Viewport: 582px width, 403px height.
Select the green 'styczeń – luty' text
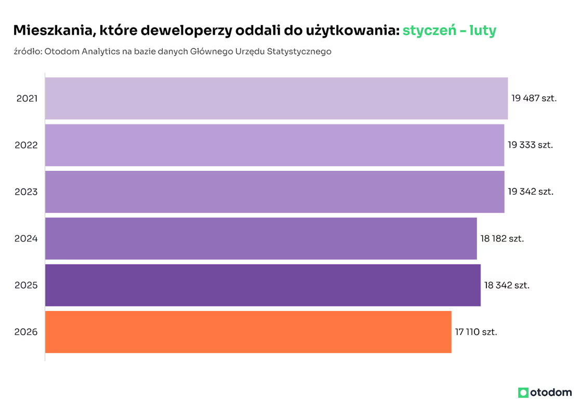click(x=449, y=31)
